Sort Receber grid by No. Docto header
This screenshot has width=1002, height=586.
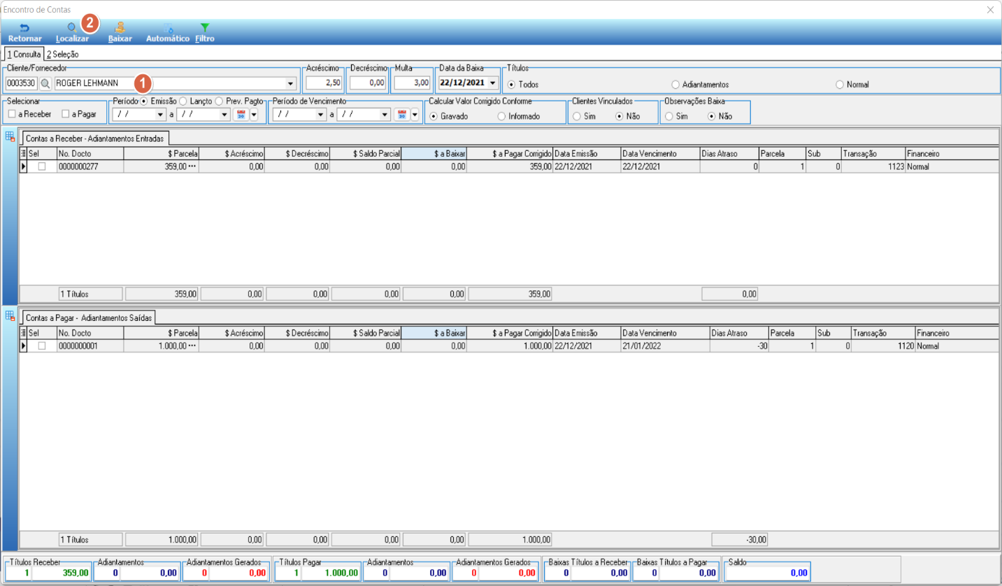(90, 153)
